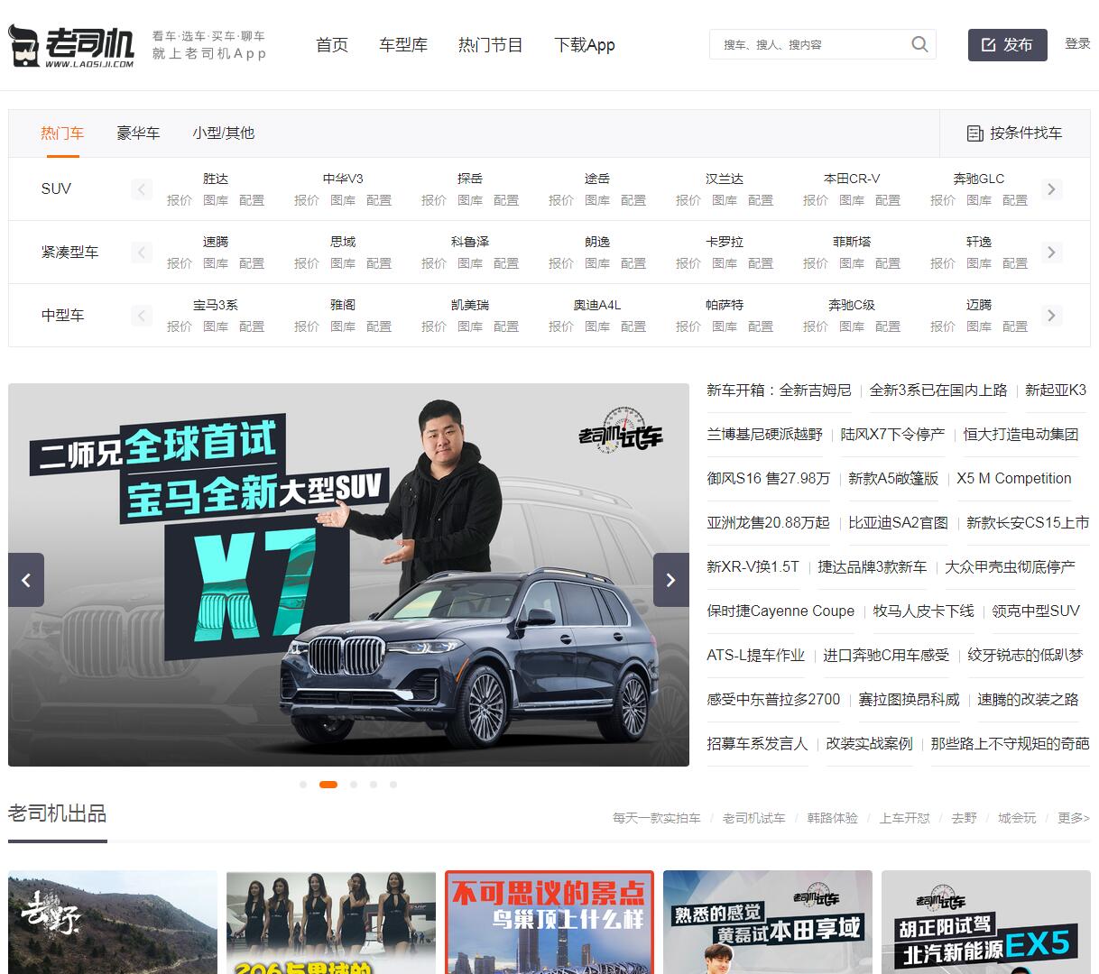Open 每天一款实拍车 category link
Viewport: 1099px width, 974px height.
pyautogui.click(x=657, y=818)
